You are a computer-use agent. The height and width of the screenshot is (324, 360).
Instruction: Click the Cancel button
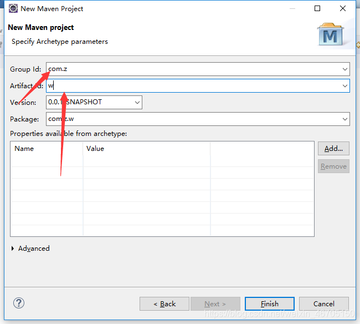point(324,304)
